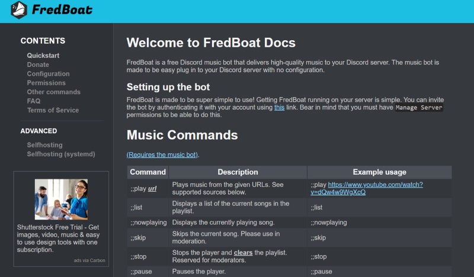Click the Shutterstock ad image
The width and height of the screenshot is (474, 277).
point(61,199)
